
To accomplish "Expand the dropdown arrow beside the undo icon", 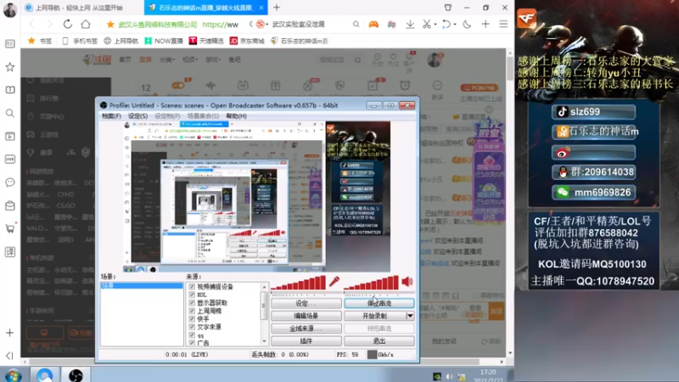I will [x=455, y=25].
